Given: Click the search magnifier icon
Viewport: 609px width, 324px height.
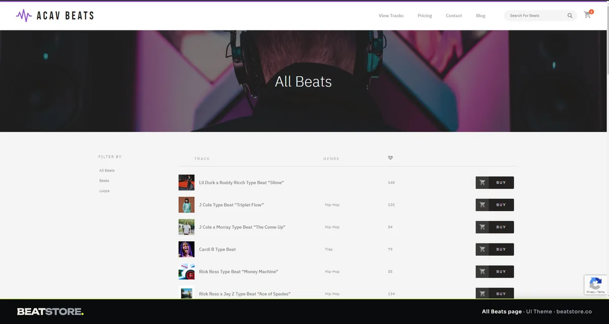Looking at the screenshot, I should point(570,16).
